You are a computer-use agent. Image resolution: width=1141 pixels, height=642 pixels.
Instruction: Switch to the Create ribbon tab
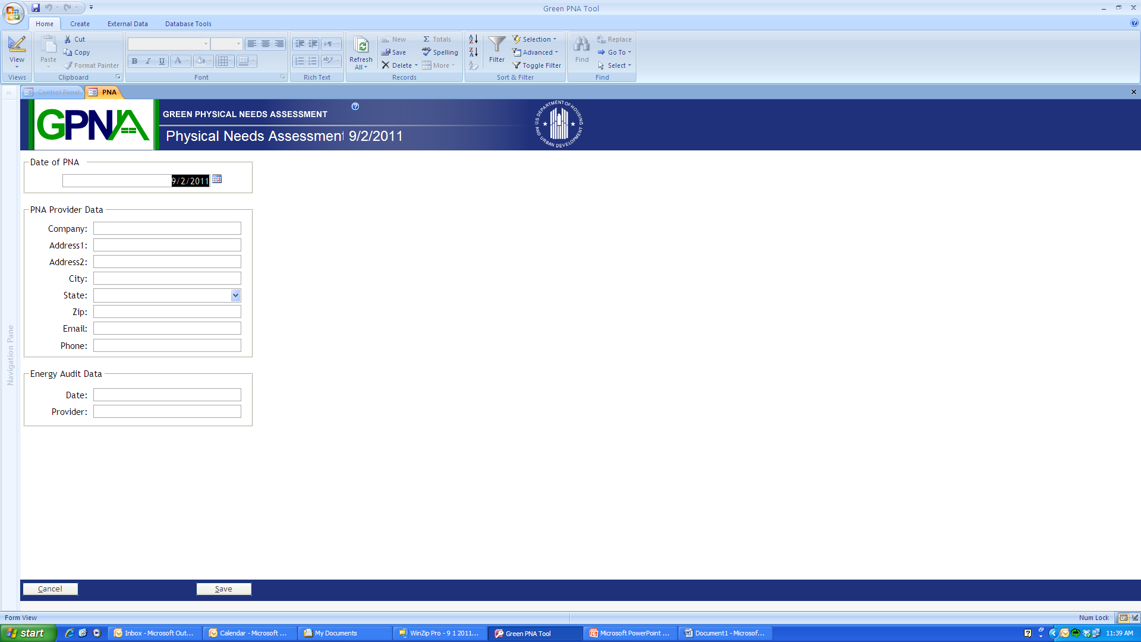point(80,24)
